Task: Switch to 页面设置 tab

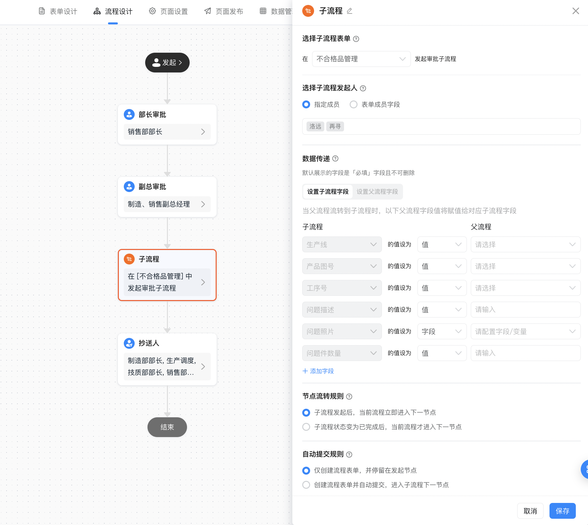Action: click(168, 11)
